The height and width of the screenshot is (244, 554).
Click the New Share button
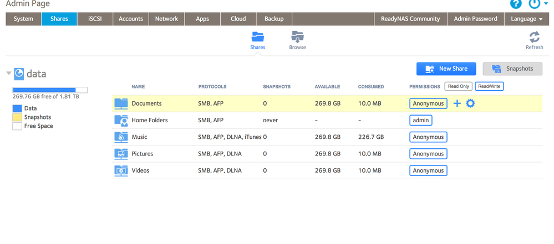point(446,69)
